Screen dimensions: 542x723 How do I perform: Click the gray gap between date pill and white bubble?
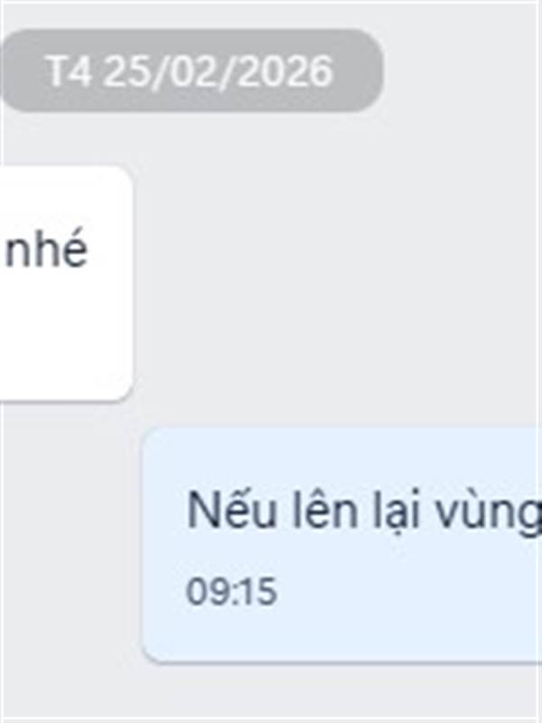point(230,138)
